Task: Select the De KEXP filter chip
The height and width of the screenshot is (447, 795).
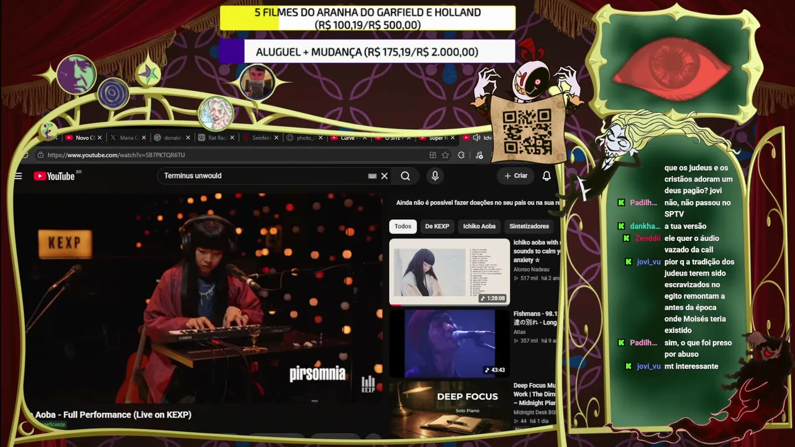Action: coord(437,227)
